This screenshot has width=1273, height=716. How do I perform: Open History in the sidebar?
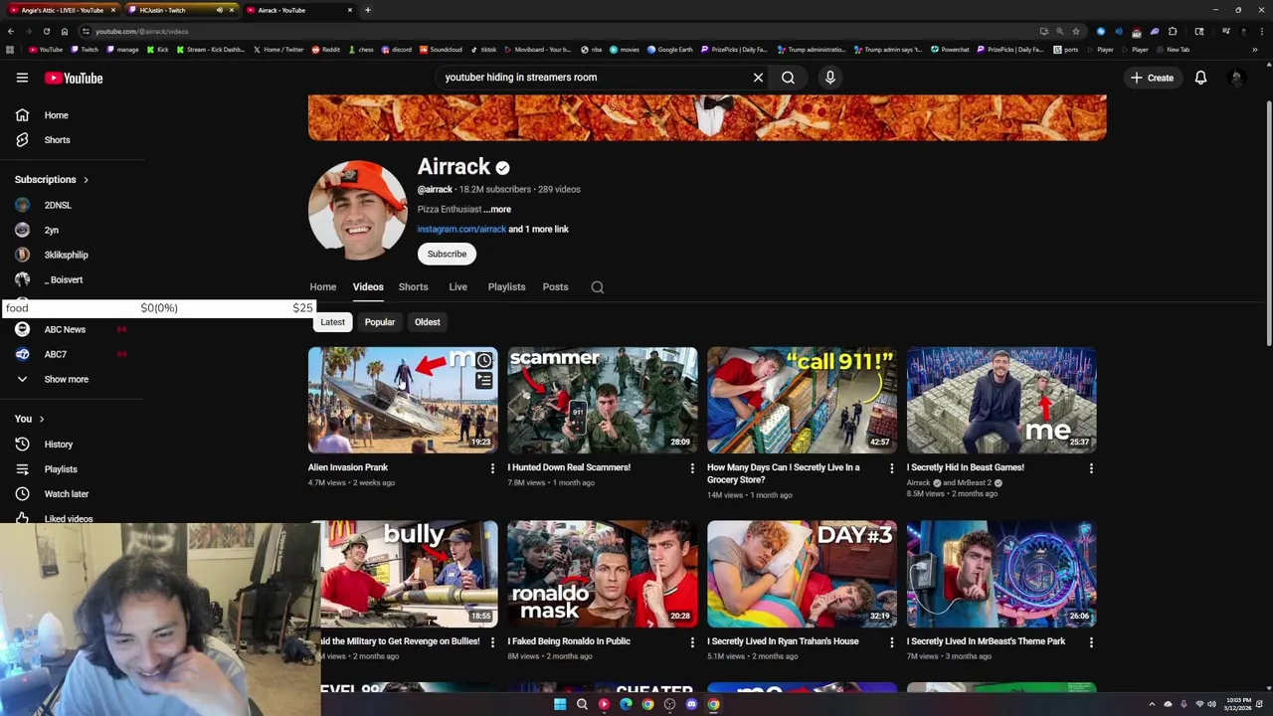pos(57,445)
